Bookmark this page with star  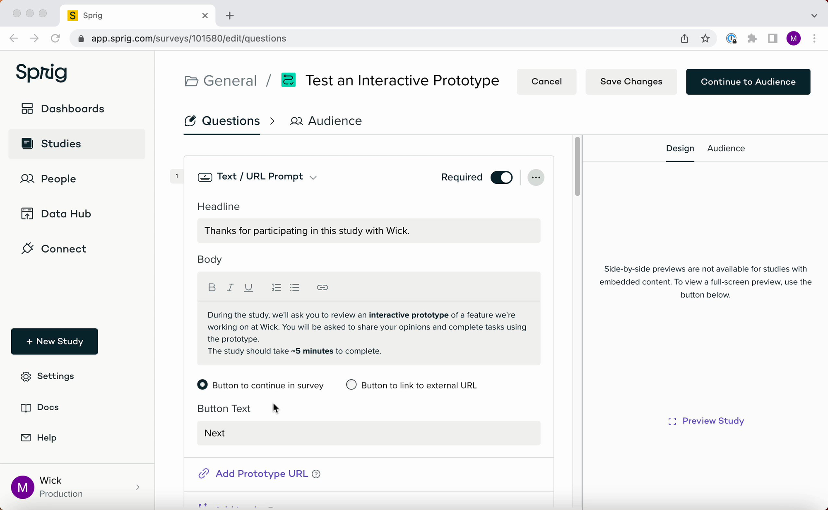point(705,38)
